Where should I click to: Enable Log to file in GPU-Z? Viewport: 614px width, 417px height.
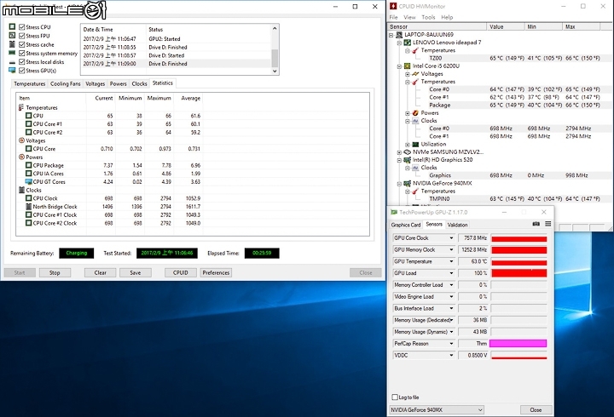tap(395, 397)
